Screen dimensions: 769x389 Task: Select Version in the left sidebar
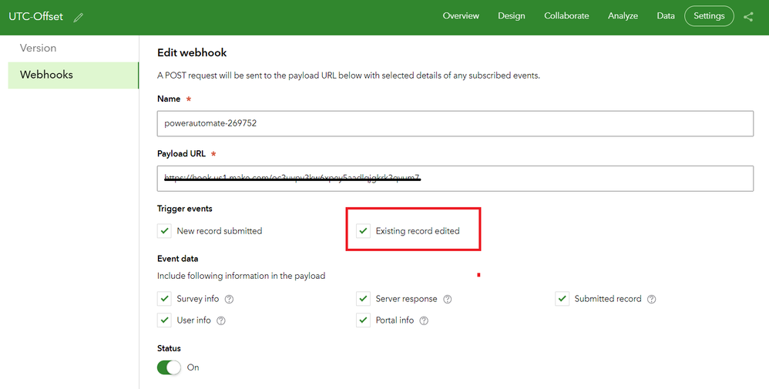(39, 48)
